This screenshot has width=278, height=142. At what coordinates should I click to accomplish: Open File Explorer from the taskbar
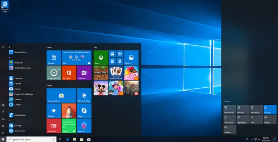[75, 139]
